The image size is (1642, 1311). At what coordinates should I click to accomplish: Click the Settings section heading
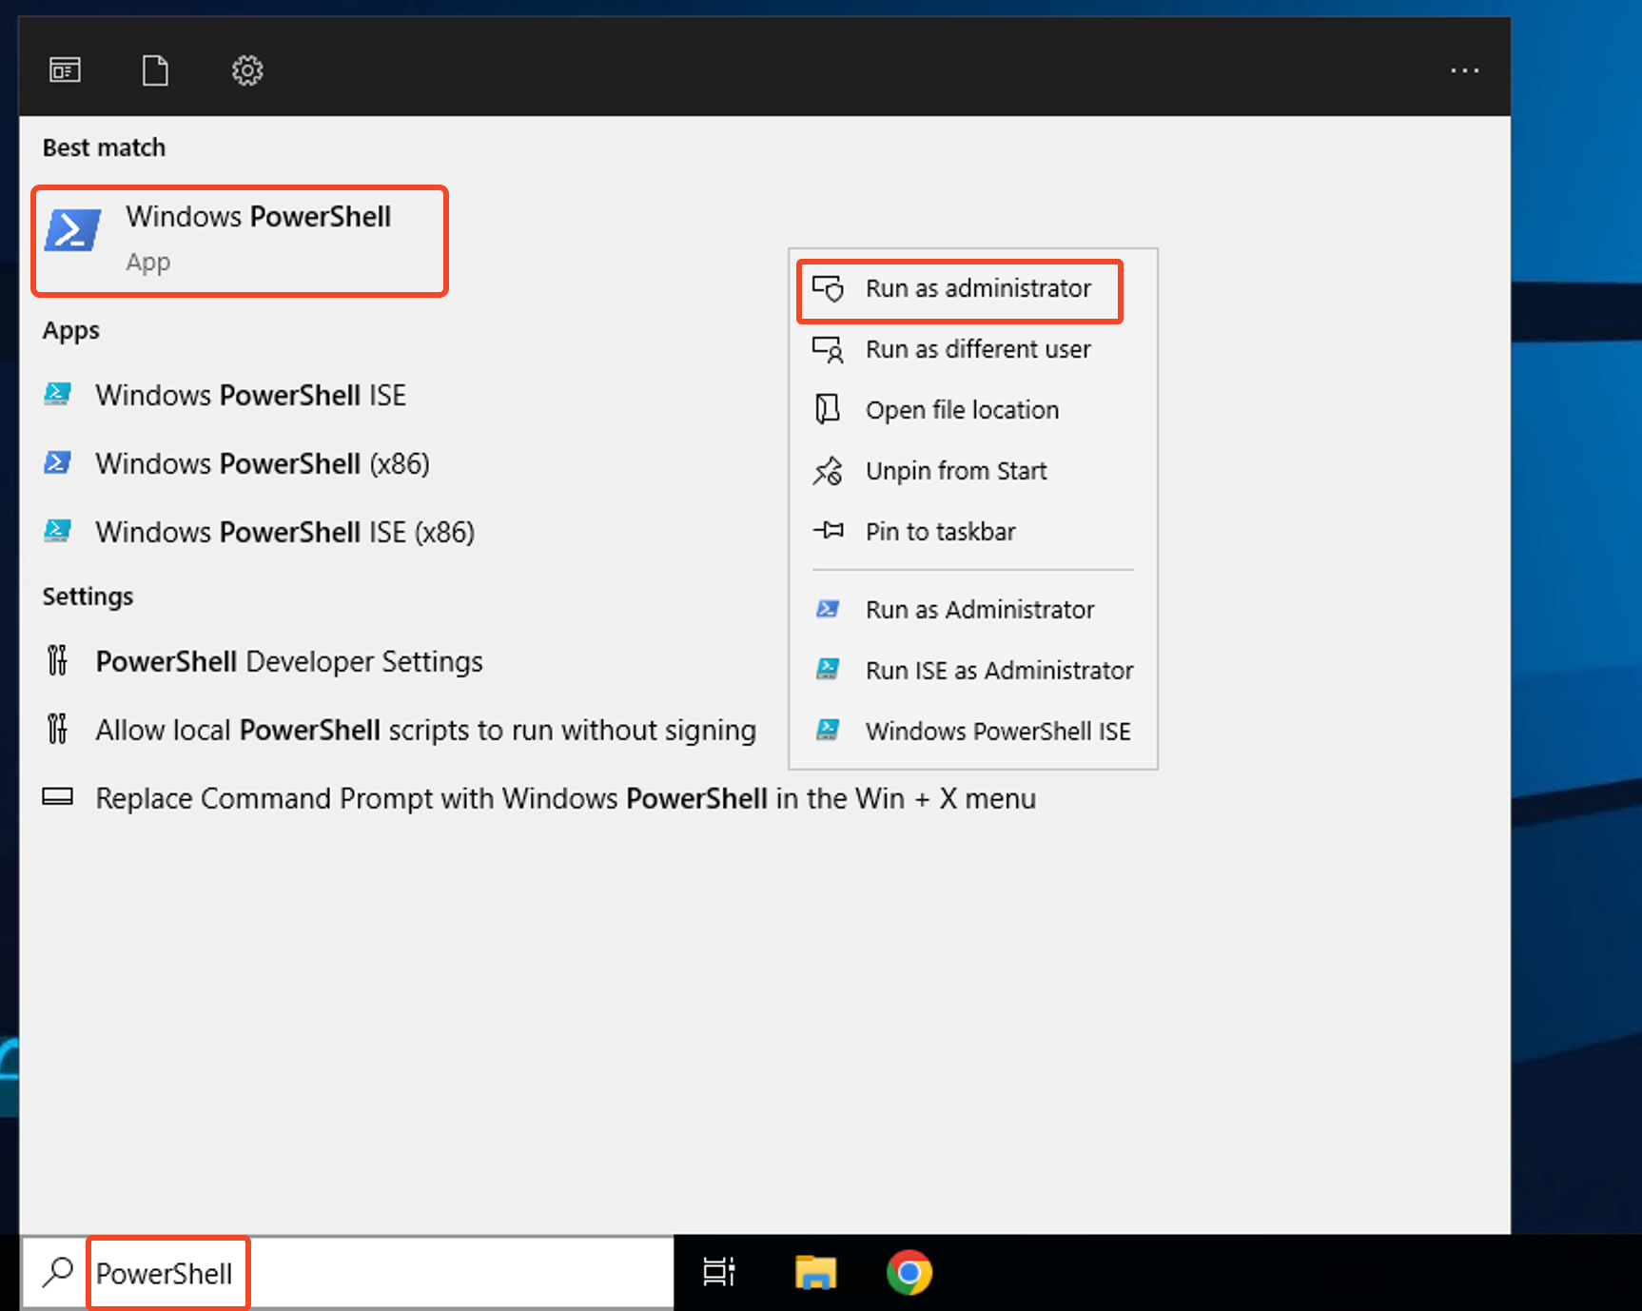tap(88, 597)
